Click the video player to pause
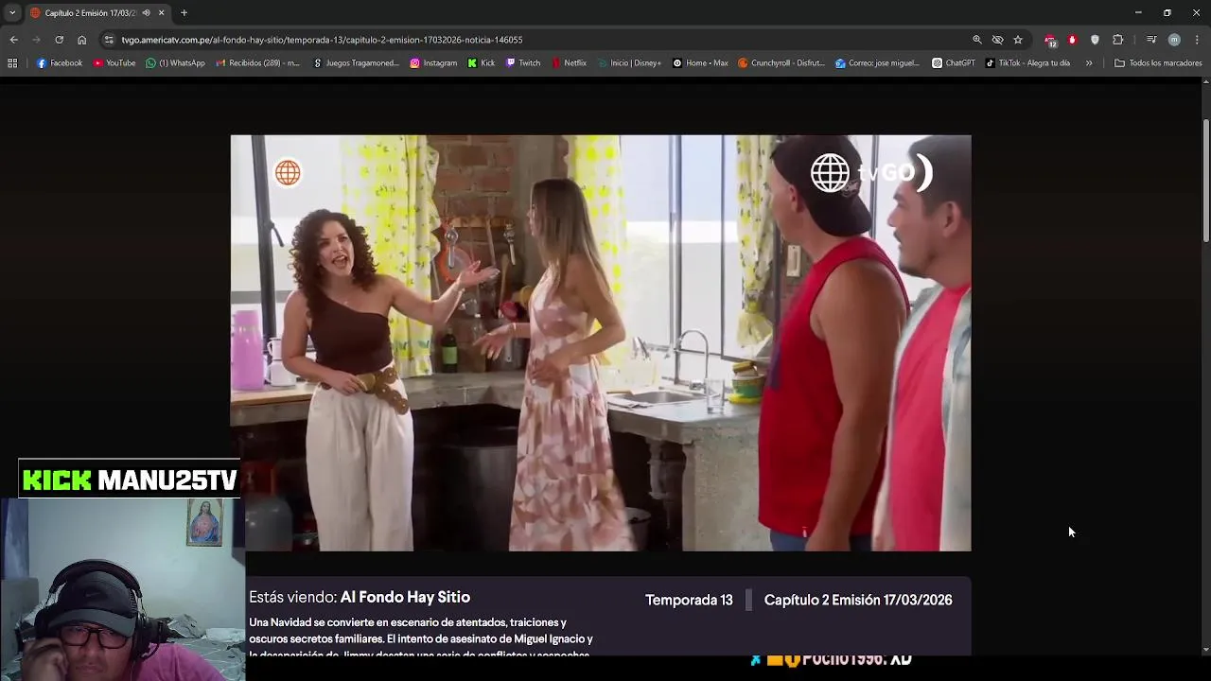This screenshot has height=681, width=1211. tap(601, 342)
